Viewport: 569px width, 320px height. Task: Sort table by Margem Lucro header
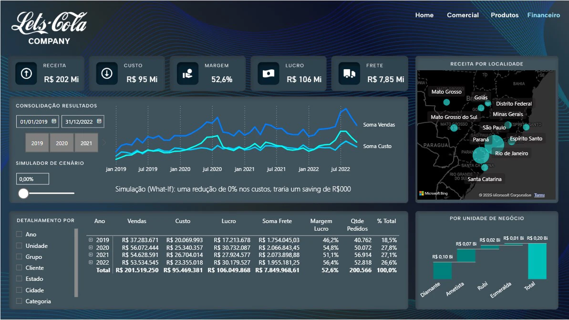pyautogui.click(x=321, y=225)
